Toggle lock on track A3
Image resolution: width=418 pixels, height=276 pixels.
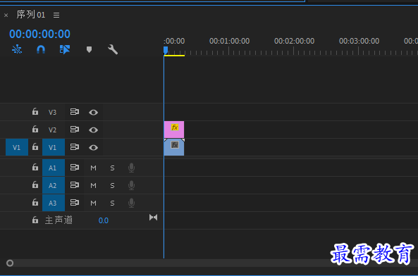click(x=35, y=203)
